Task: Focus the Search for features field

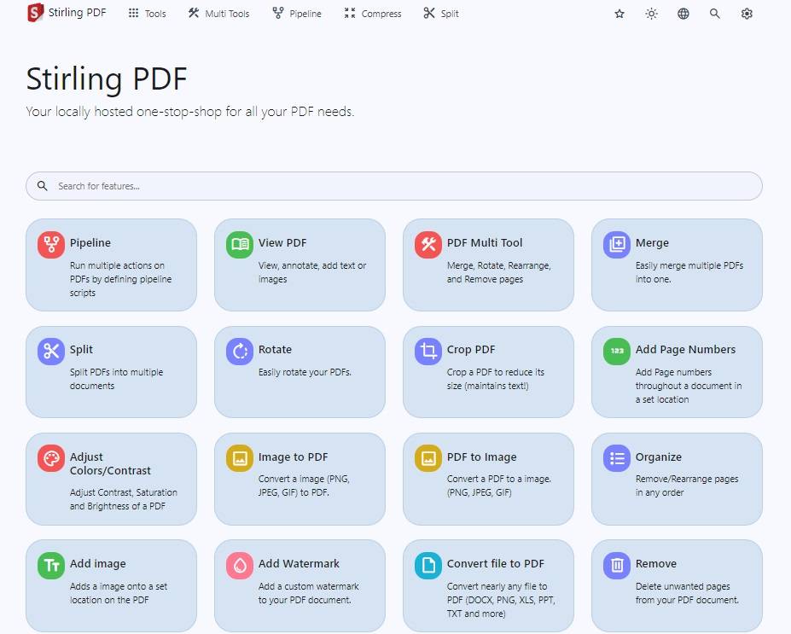Action: (394, 186)
